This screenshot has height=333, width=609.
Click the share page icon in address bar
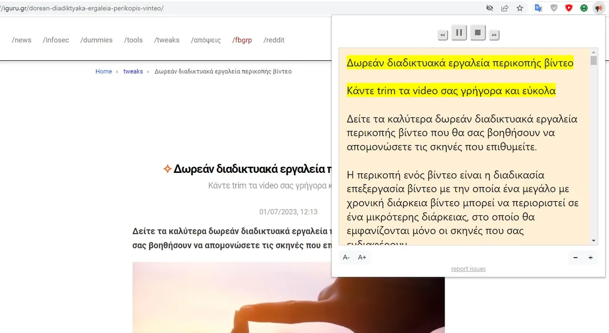pos(505,8)
